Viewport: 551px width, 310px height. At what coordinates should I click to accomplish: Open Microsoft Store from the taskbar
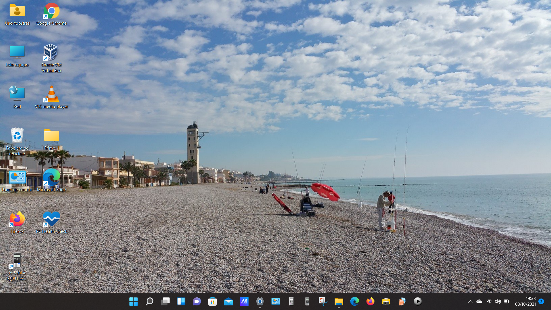click(213, 301)
